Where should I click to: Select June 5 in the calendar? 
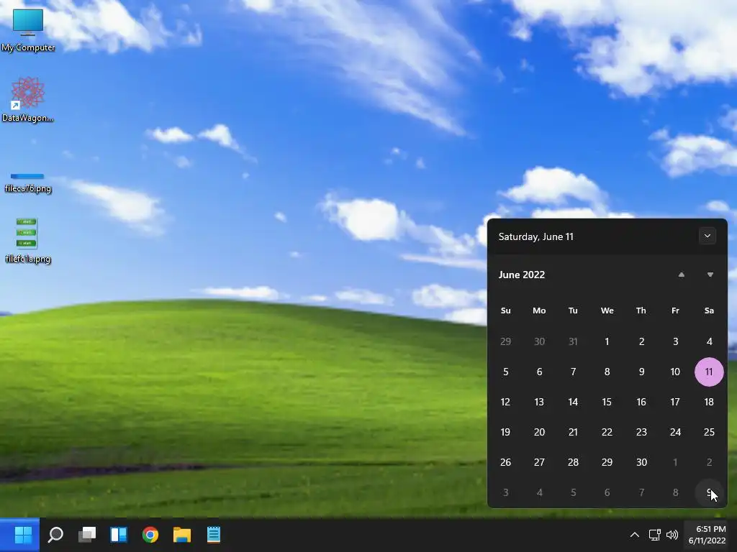(x=505, y=372)
